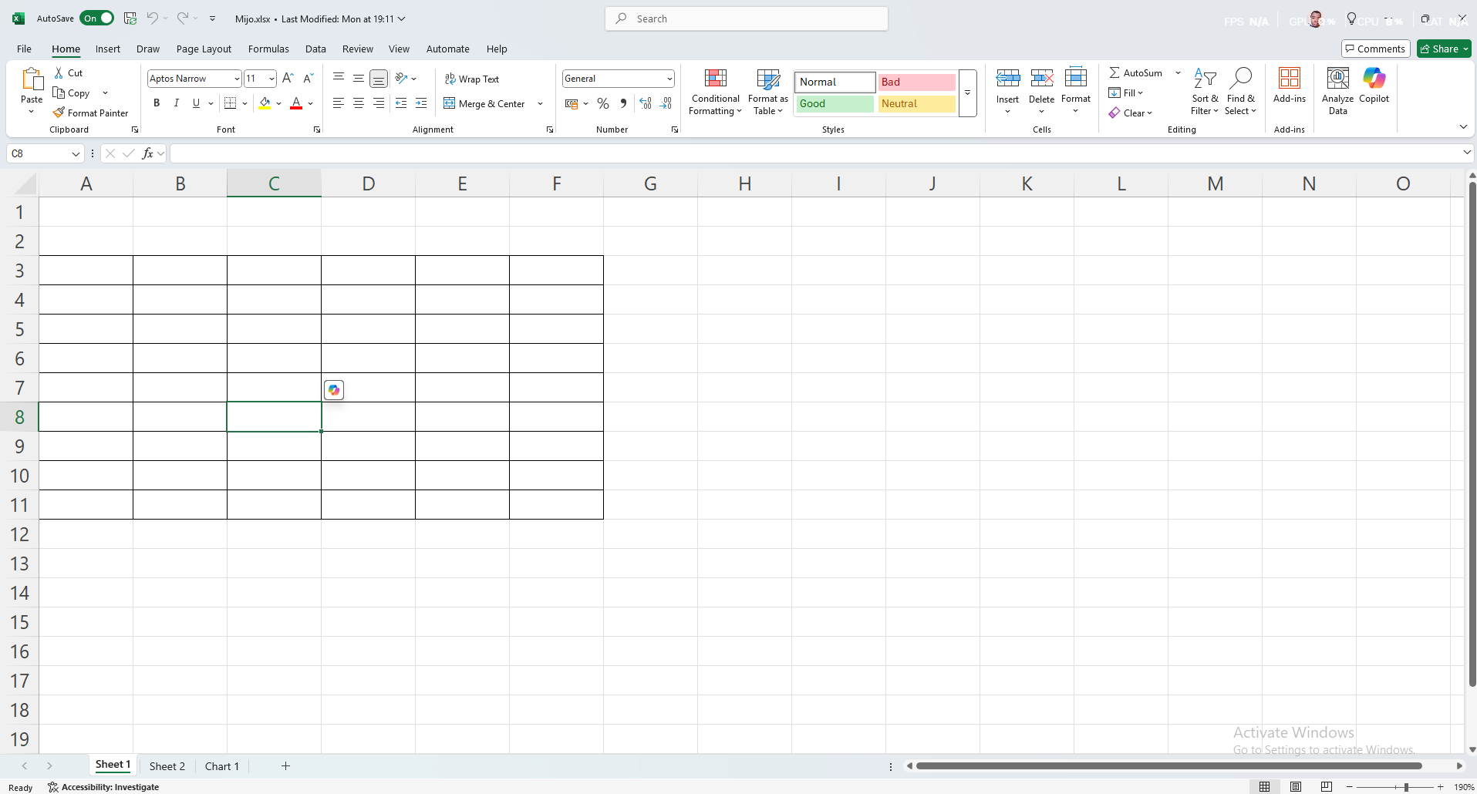Open the font name dropdown
This screenshot has height=794, width=1477.
pos(237,79)
